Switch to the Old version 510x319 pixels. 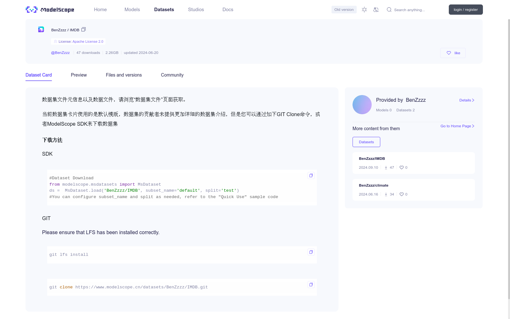click(x=344, y=10)
